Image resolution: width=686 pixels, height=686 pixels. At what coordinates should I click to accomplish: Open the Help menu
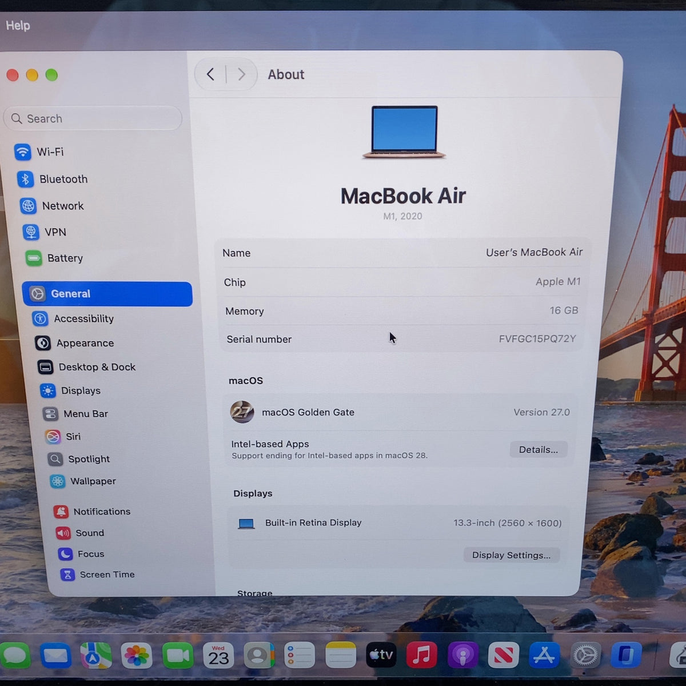pos(18,26)
